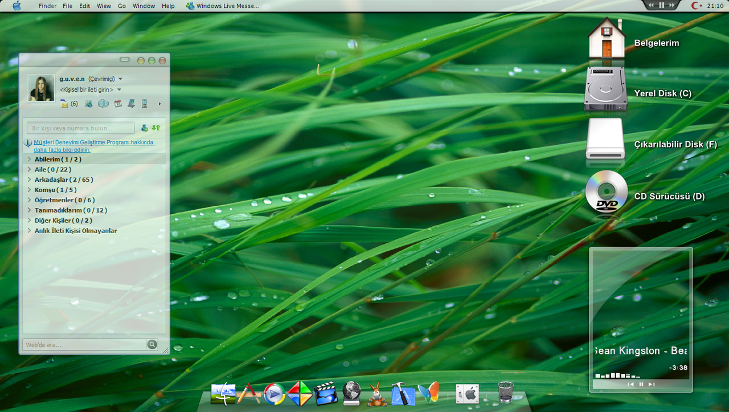Click the add contact icon

[145, 128]
